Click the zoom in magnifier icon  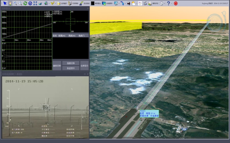(x=15, y=3)
